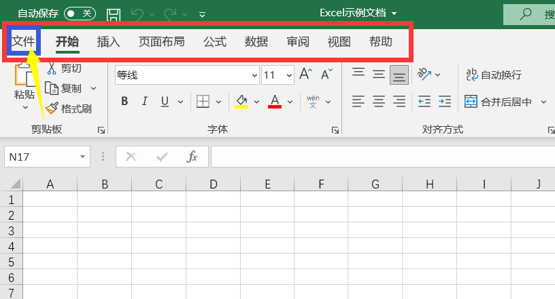Expand the 粘贴 paste options arrow
This screenshot has width=555, height=299.
tap(25, 107)
